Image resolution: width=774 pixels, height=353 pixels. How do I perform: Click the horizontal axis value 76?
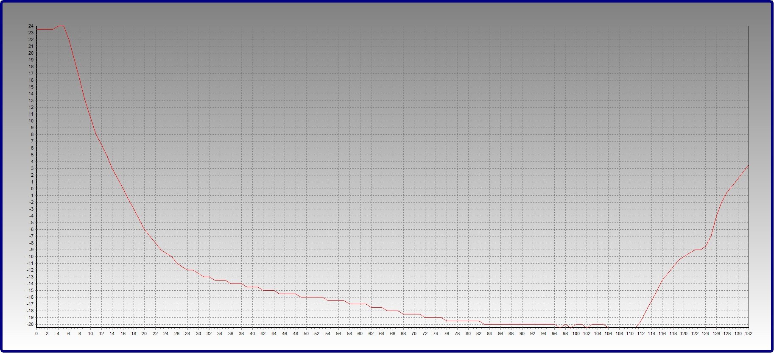tap(447, 334)
